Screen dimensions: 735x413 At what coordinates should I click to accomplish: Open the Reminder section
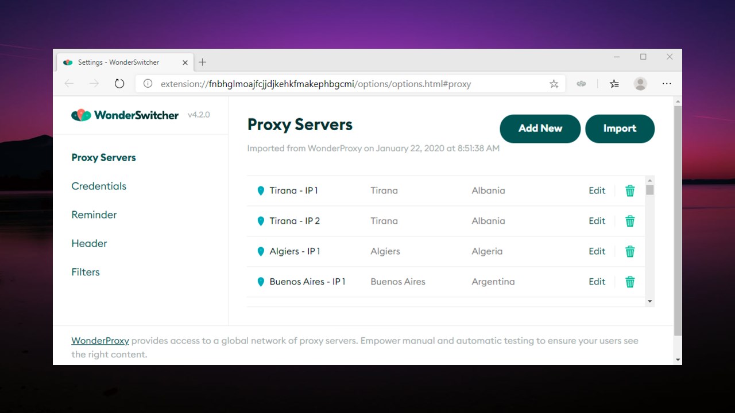coord(94,215)
